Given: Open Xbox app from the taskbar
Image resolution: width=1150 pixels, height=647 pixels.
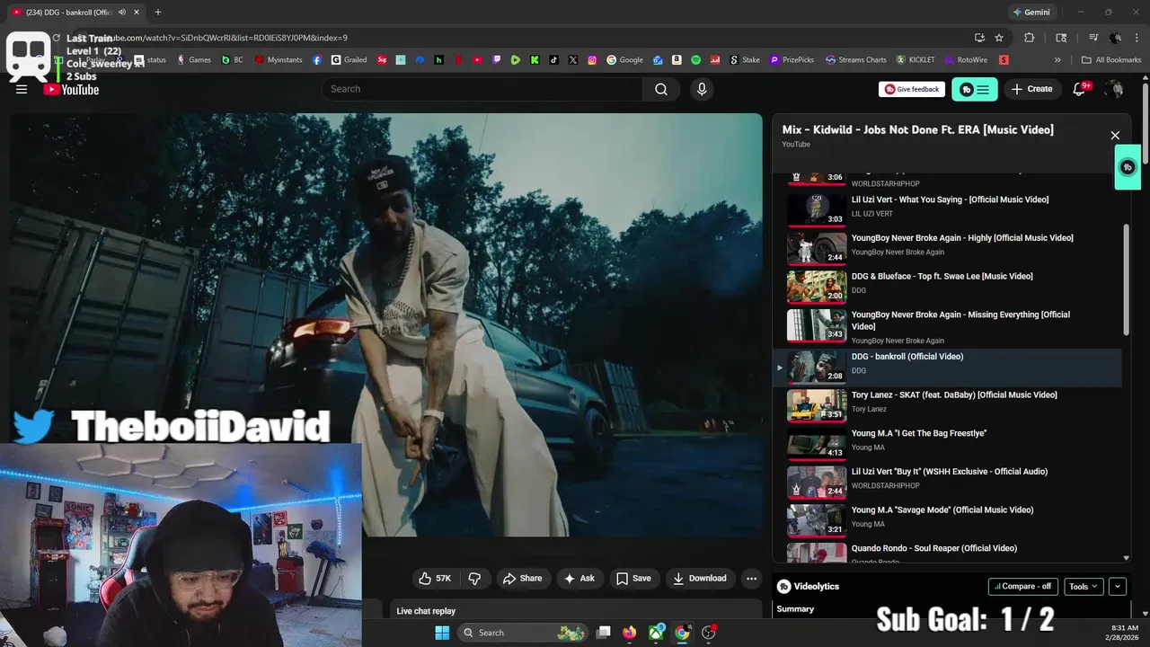Looking at the screenshot, I should click(657, 633).
